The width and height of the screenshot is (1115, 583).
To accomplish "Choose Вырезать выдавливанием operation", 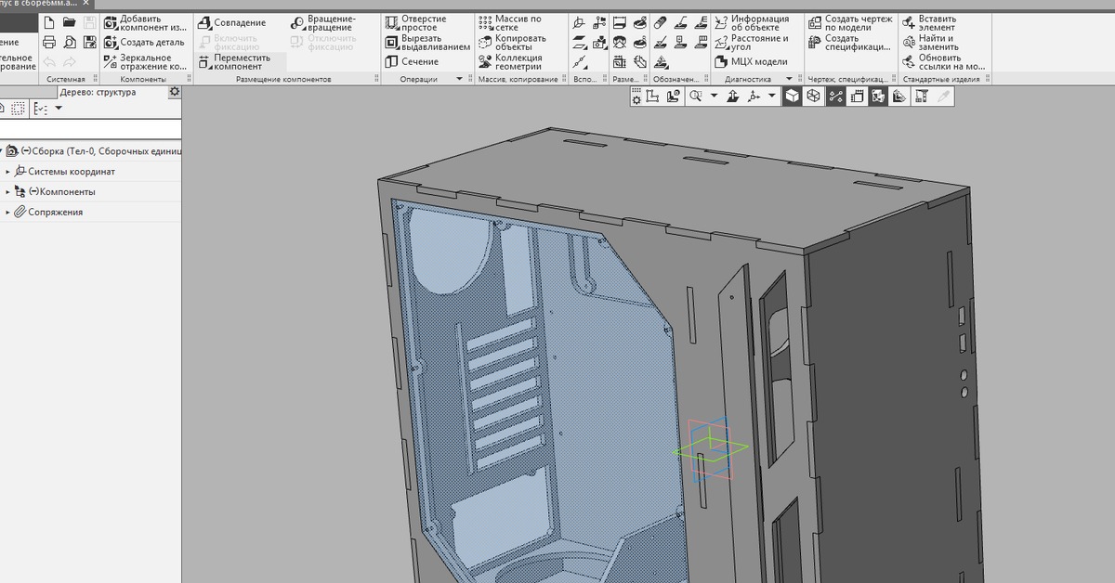I will pos(427,43).
